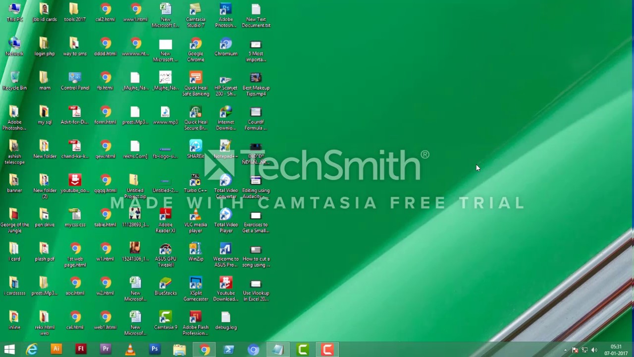Select the Adobe Flash Professional desktop shortcut
Viewport: 634px width, 357px height.
[x=196, y=324]
